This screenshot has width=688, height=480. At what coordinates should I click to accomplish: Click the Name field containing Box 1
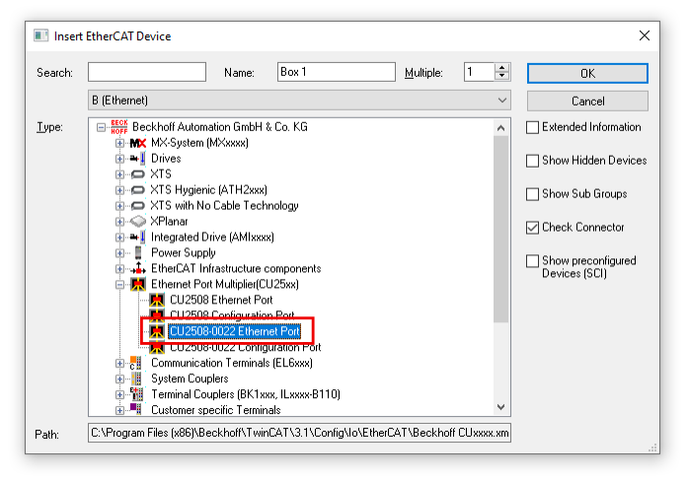point(336,72)
